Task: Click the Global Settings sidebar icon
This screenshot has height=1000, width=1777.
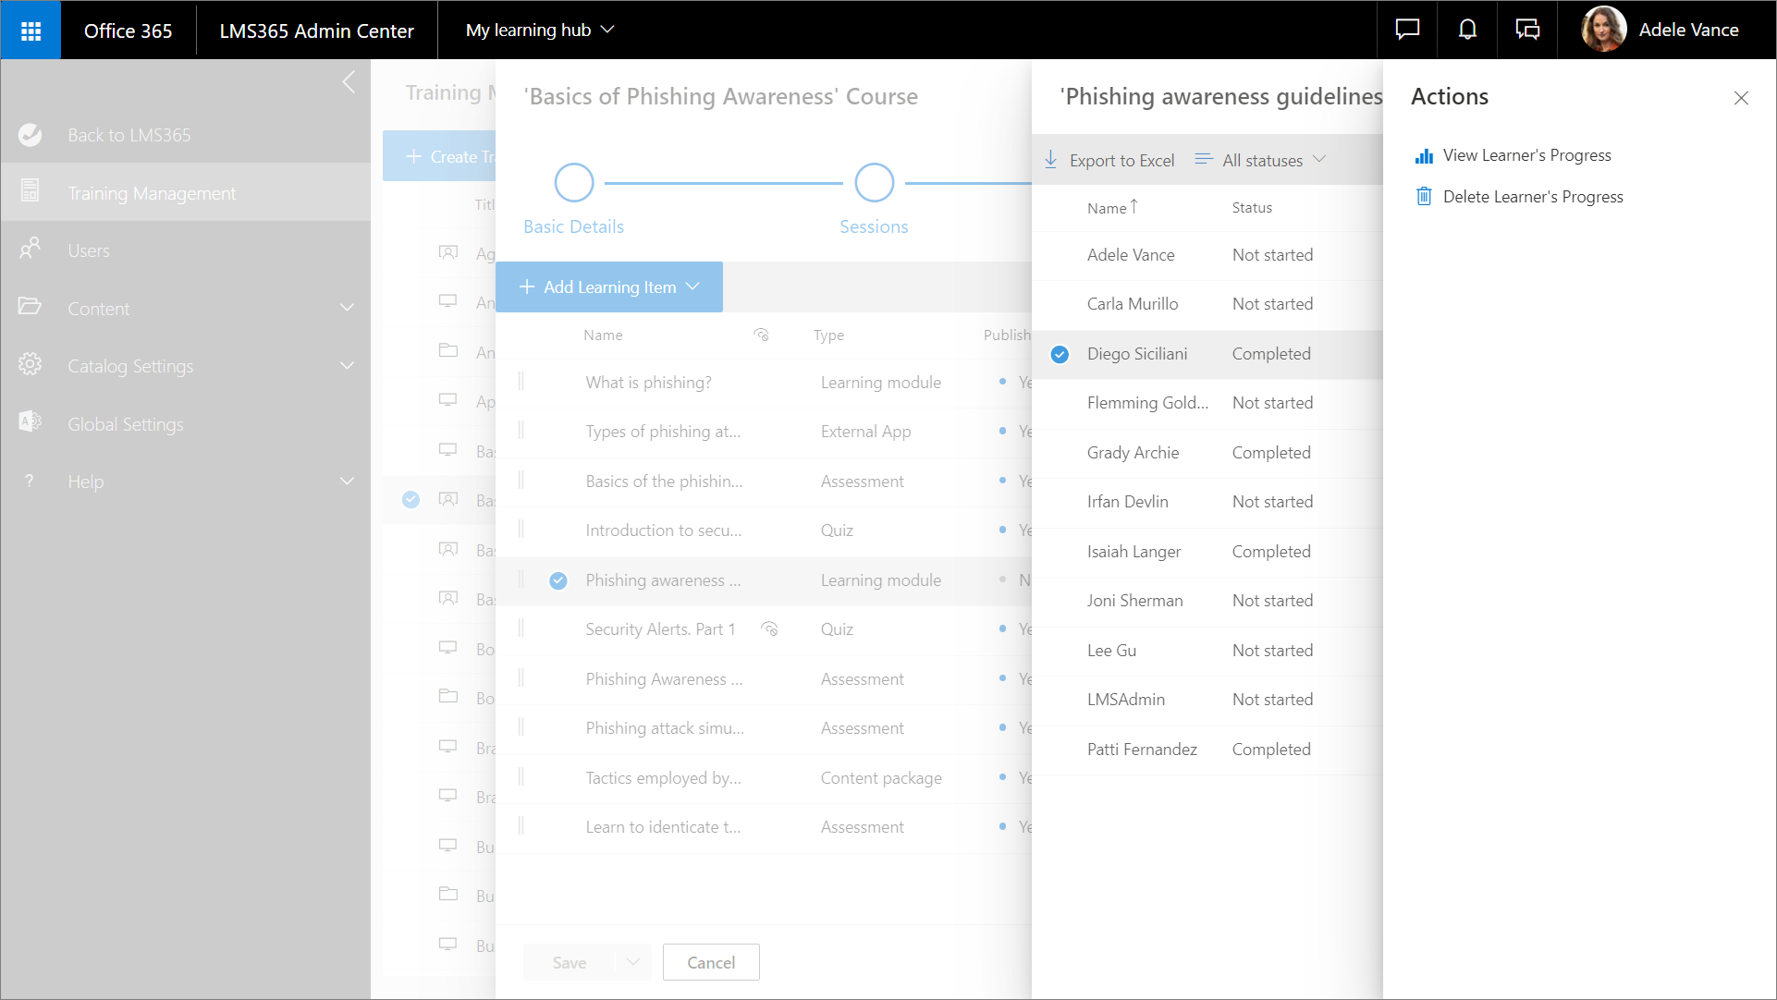Action: click(x=30, y=422)
